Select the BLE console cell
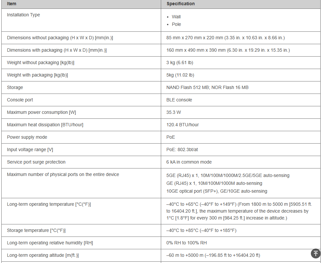This screenshot has height=263, width=321. click(x=179, y=100)
